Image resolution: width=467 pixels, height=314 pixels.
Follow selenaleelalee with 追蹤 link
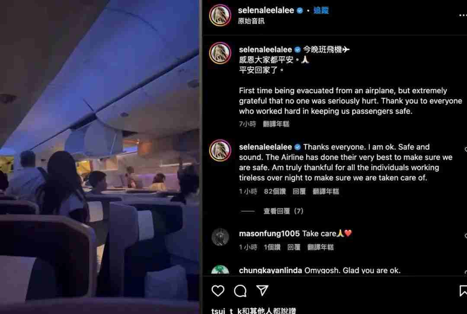coord(321,10)
